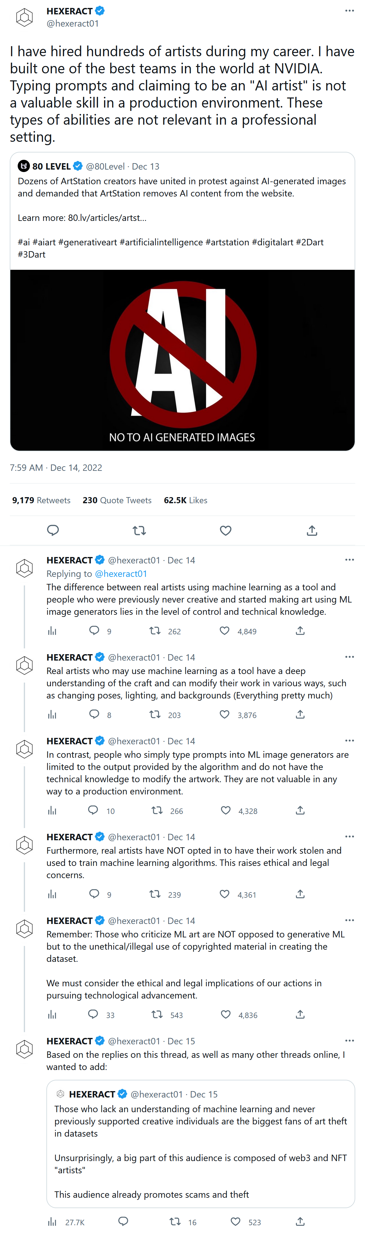Open more options on the first Dec 14 reply
The height and width of the screenshot is (1235, 365).
click(x=349, y=560)
